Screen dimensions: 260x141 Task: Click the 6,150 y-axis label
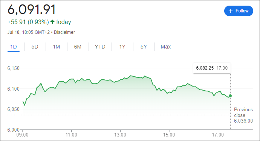pos(13,68)
